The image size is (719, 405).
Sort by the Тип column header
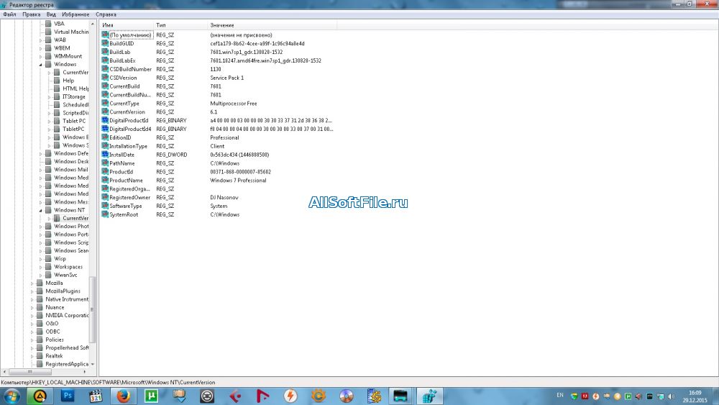point(180,25)
